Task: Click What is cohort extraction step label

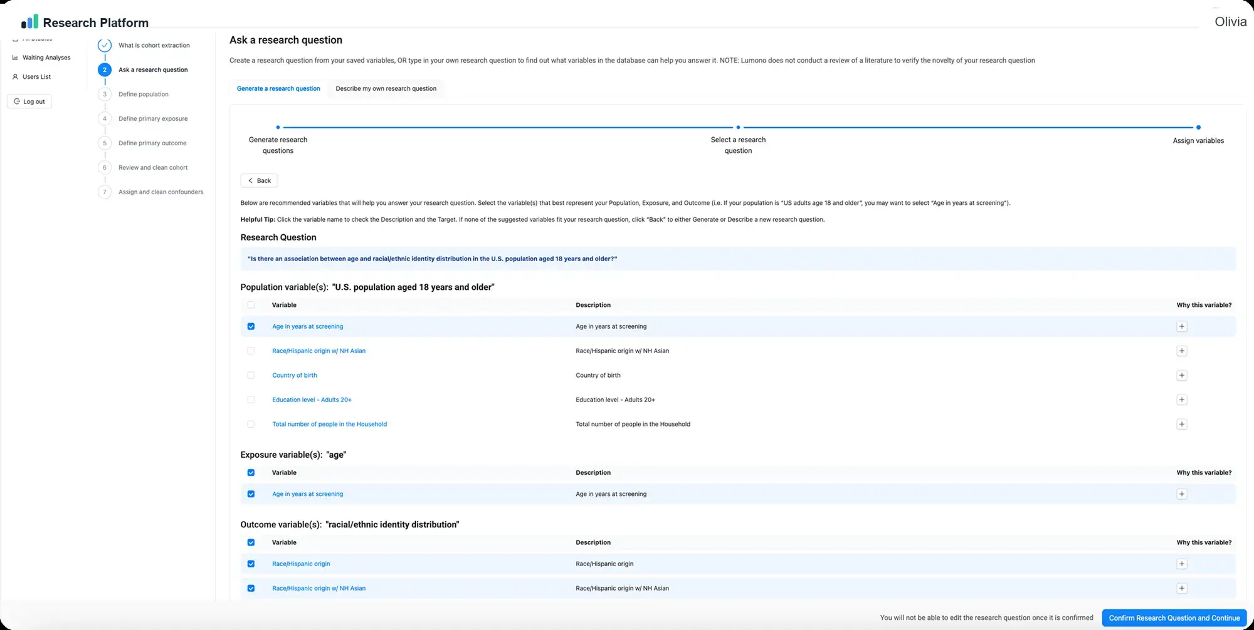Action: click(154, 45)
